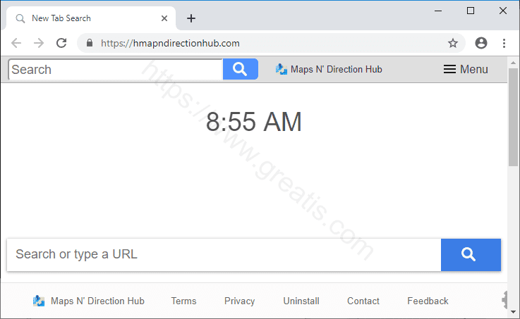The width and height of the screenshot is (520, 319).
Task: Open Chrome's three-dot options menu
Action: pos(504,43)
